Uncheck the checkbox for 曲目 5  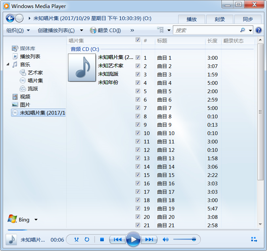138,91
